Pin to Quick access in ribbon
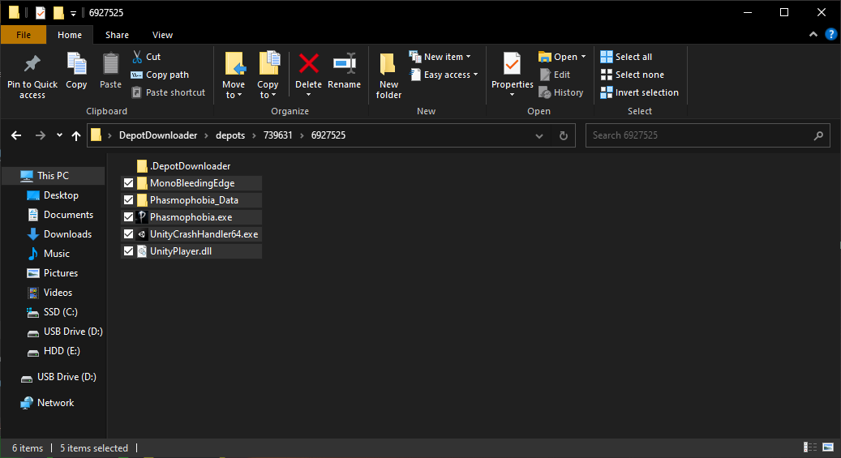This screenshot has height=458, width=841. (x=32, y=76)
